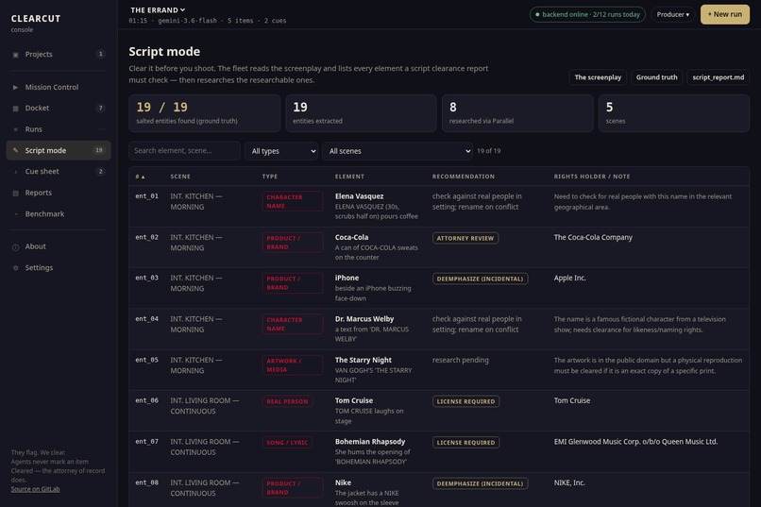Click Tom Cruise's LICENSE REQUIRED badge
Image resolution: width=761 pixels, height=507 pixels.
465,401
